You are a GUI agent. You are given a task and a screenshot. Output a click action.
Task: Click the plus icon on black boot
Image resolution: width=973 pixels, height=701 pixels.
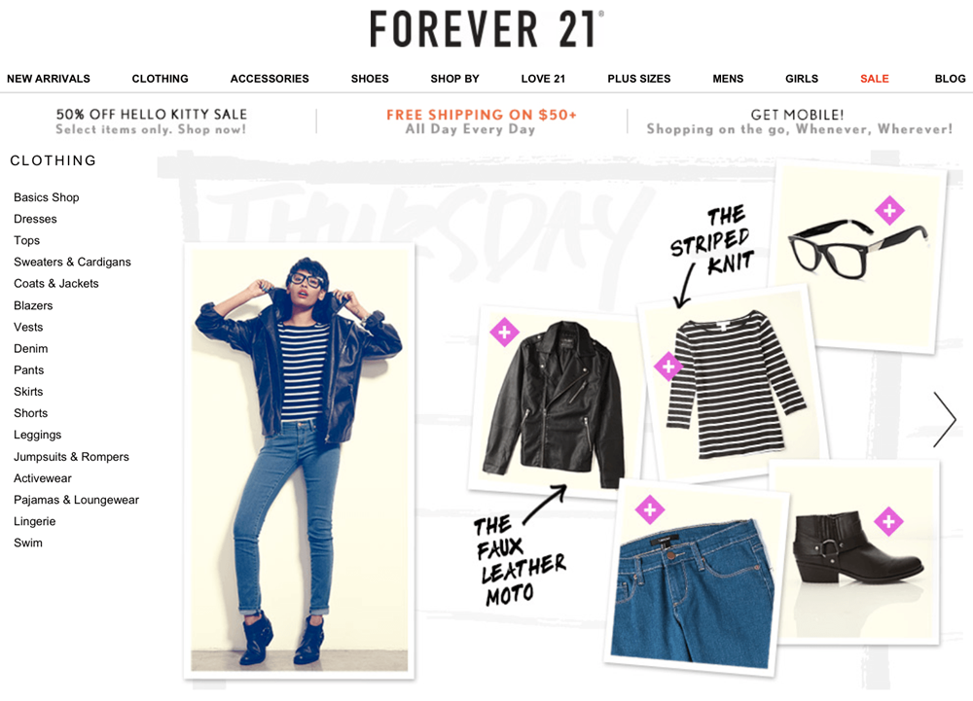click(888, 522)
